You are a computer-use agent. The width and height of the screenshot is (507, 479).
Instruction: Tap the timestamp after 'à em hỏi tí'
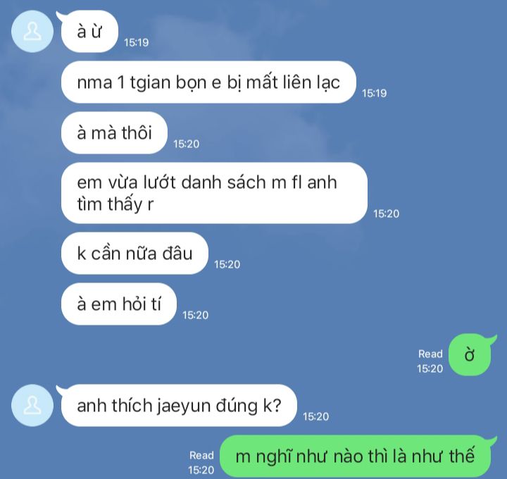(x=195, y=315)
